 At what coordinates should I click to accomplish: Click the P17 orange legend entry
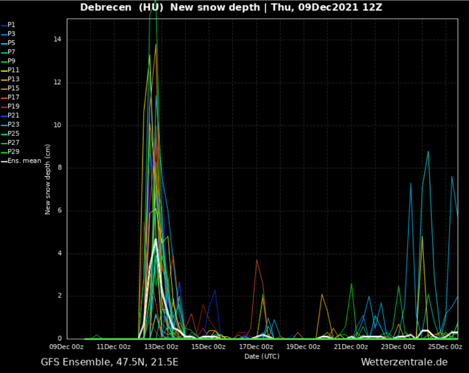13,97
